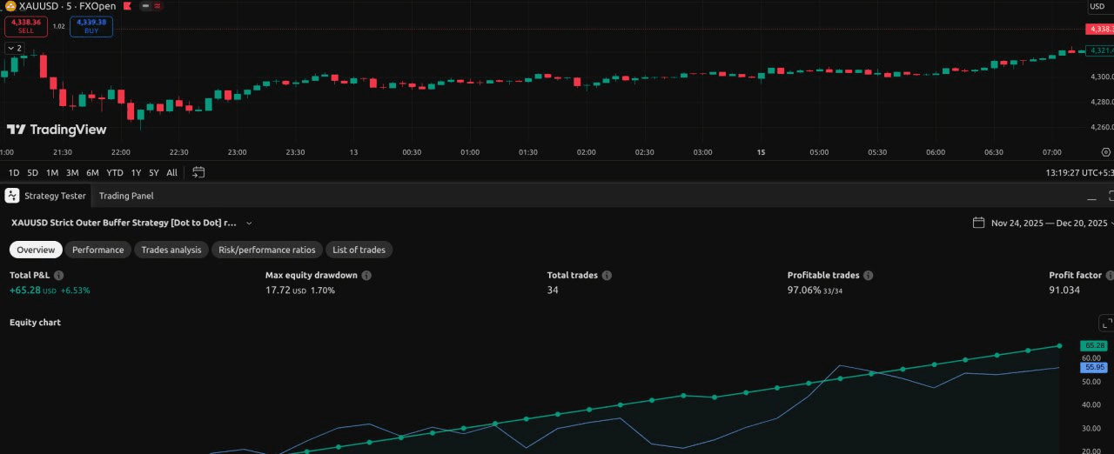This screenshot has height=454, width=1114.
Task: Expand the Equity chart to fullscreen
Action: 1106,323
